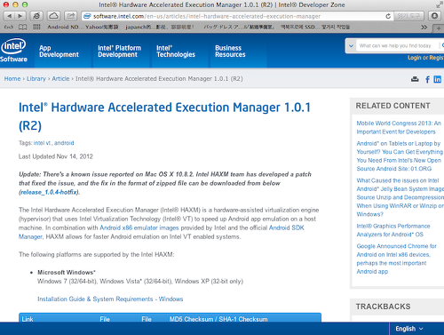
Task: Open the Yahoo! bookmark
Action: 102,28
